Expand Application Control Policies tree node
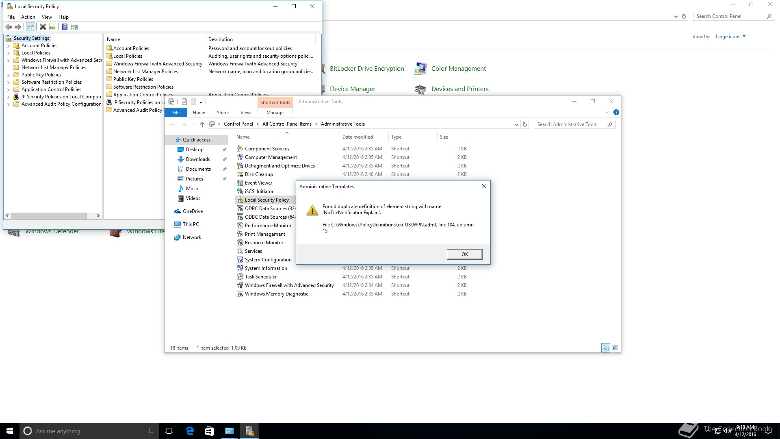The image size is (780, 439). (x=8, y=89)
